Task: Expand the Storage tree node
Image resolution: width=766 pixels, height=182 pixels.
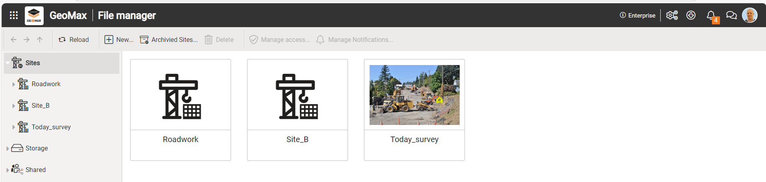Action: coord(8,148)
